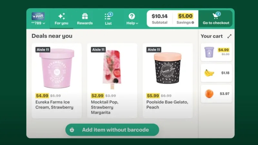Click apple icon on barcode button
258x145 pixels.
[x=72, y=130]
